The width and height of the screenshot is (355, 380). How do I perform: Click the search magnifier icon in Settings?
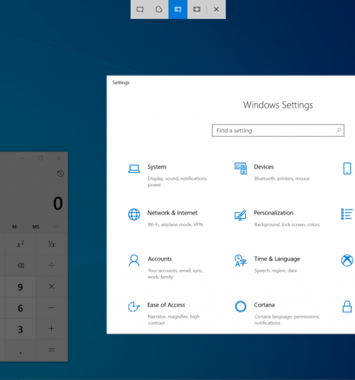pyautogui.click(x=339, y=130)
